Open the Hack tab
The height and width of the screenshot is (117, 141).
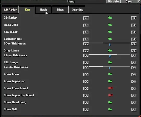[44, 10]
